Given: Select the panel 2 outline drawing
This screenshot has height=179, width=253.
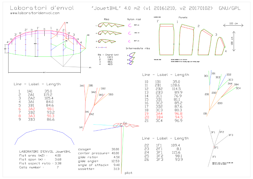Looking at the screenshot, I should (205, 42).
